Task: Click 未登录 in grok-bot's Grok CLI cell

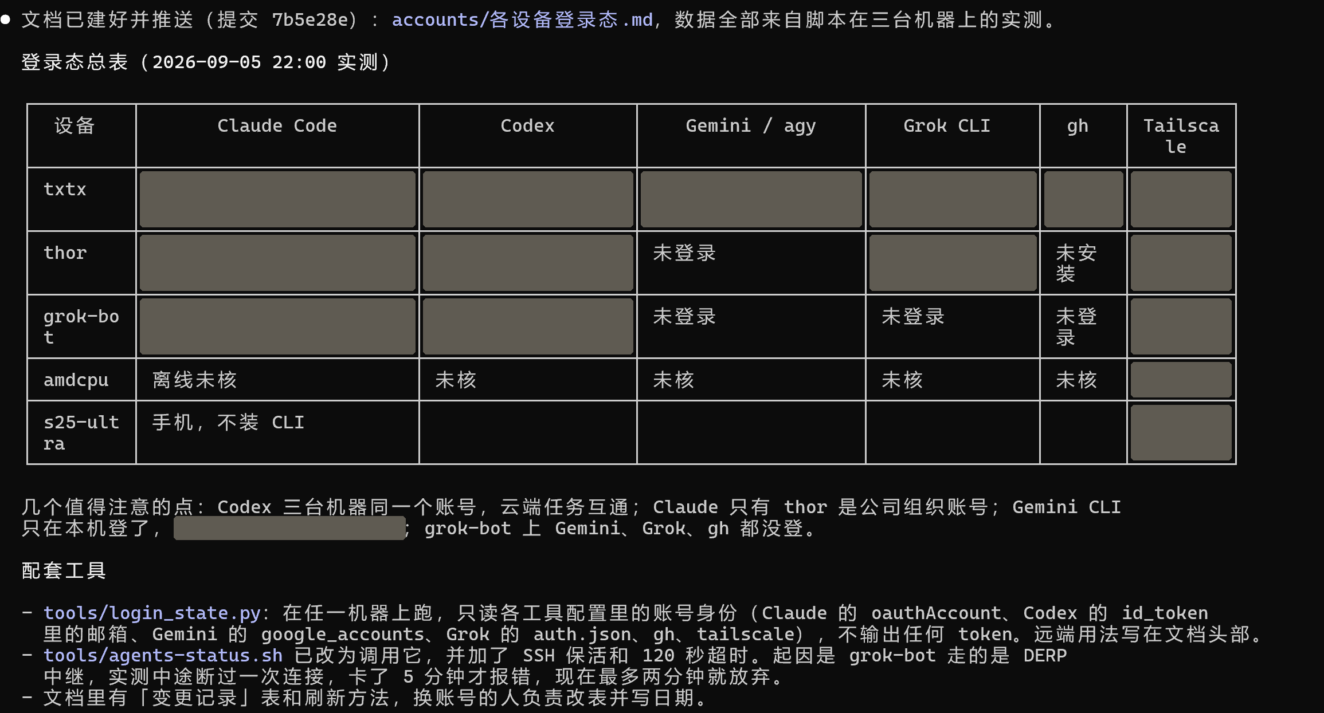Action: click(913, 317)
